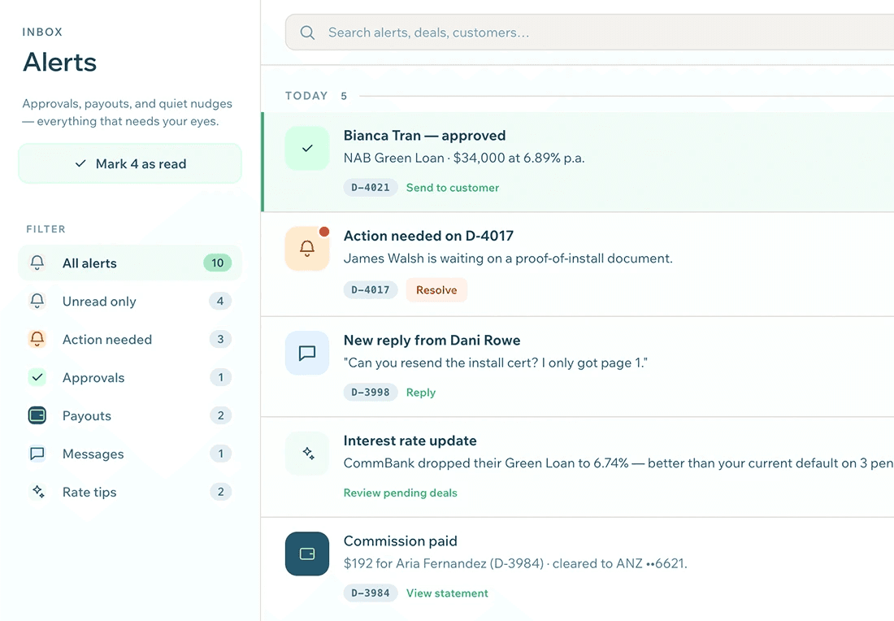Click the chat icon beside Messages
The width and height of the screenshot is (894, 621).
37,454
